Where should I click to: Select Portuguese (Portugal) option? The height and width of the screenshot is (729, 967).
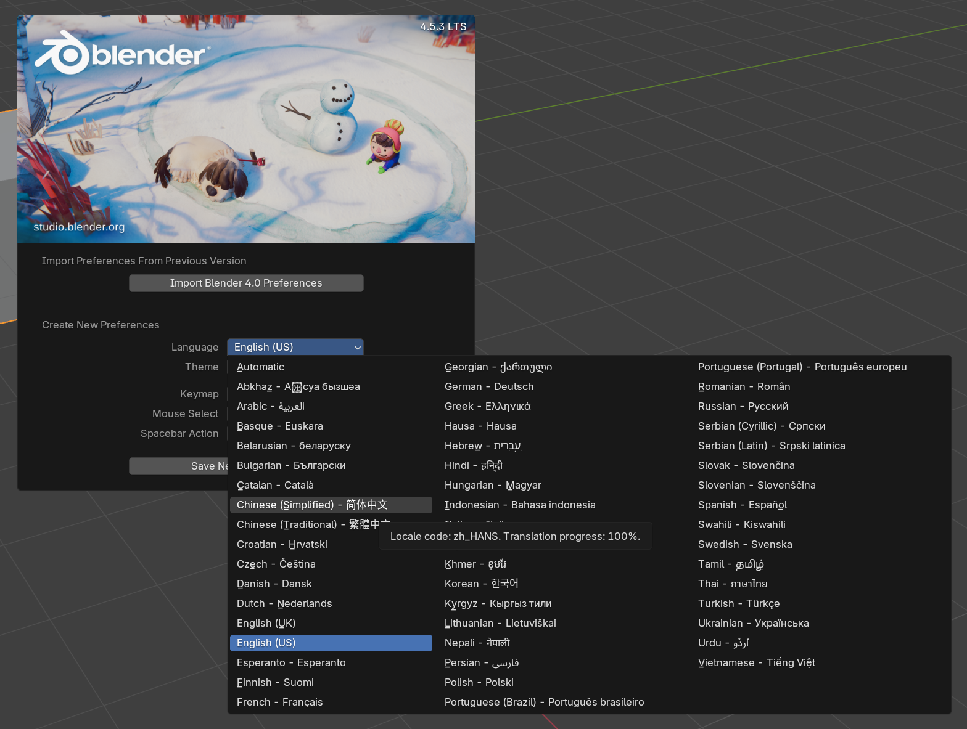coord(820,367)
